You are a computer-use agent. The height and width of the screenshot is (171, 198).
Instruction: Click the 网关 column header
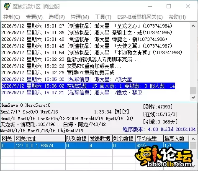coord(8,139)
